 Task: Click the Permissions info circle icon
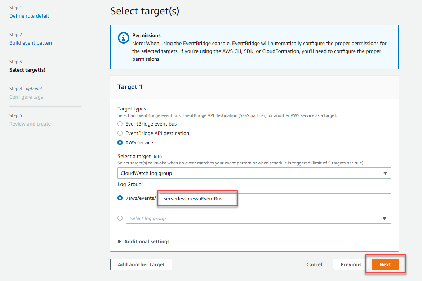click(124, 38)
